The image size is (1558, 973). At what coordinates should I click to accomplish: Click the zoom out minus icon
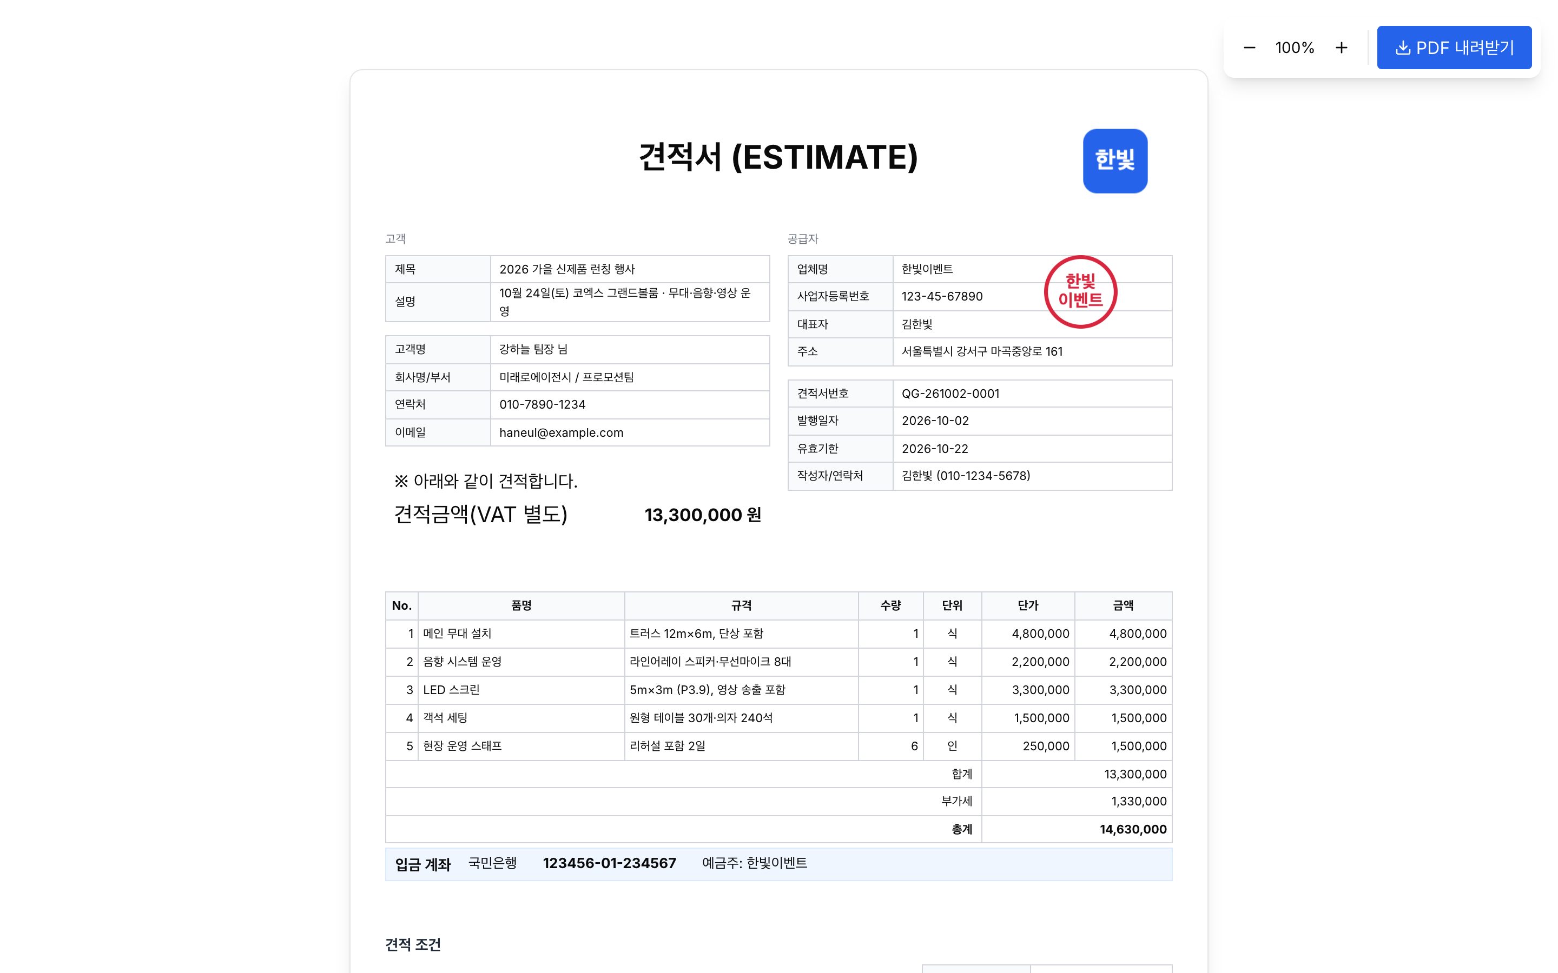1249,48
